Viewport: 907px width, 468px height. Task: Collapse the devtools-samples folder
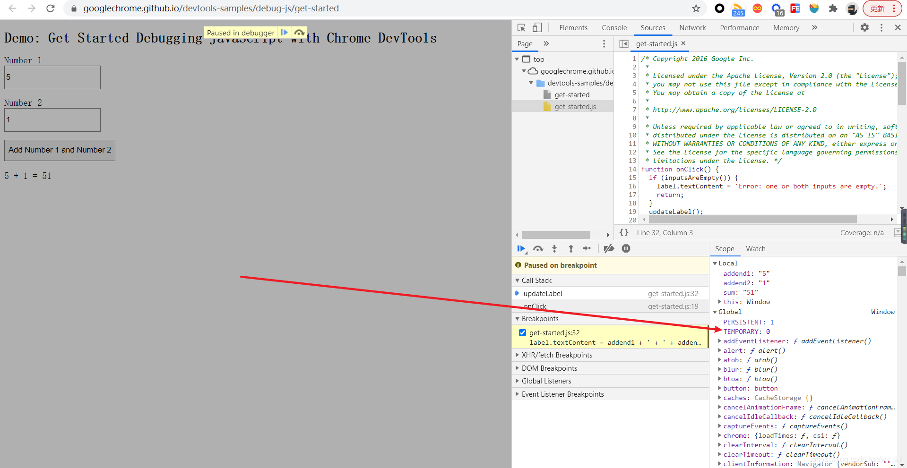pyautogui.click(x=531, y=83)
